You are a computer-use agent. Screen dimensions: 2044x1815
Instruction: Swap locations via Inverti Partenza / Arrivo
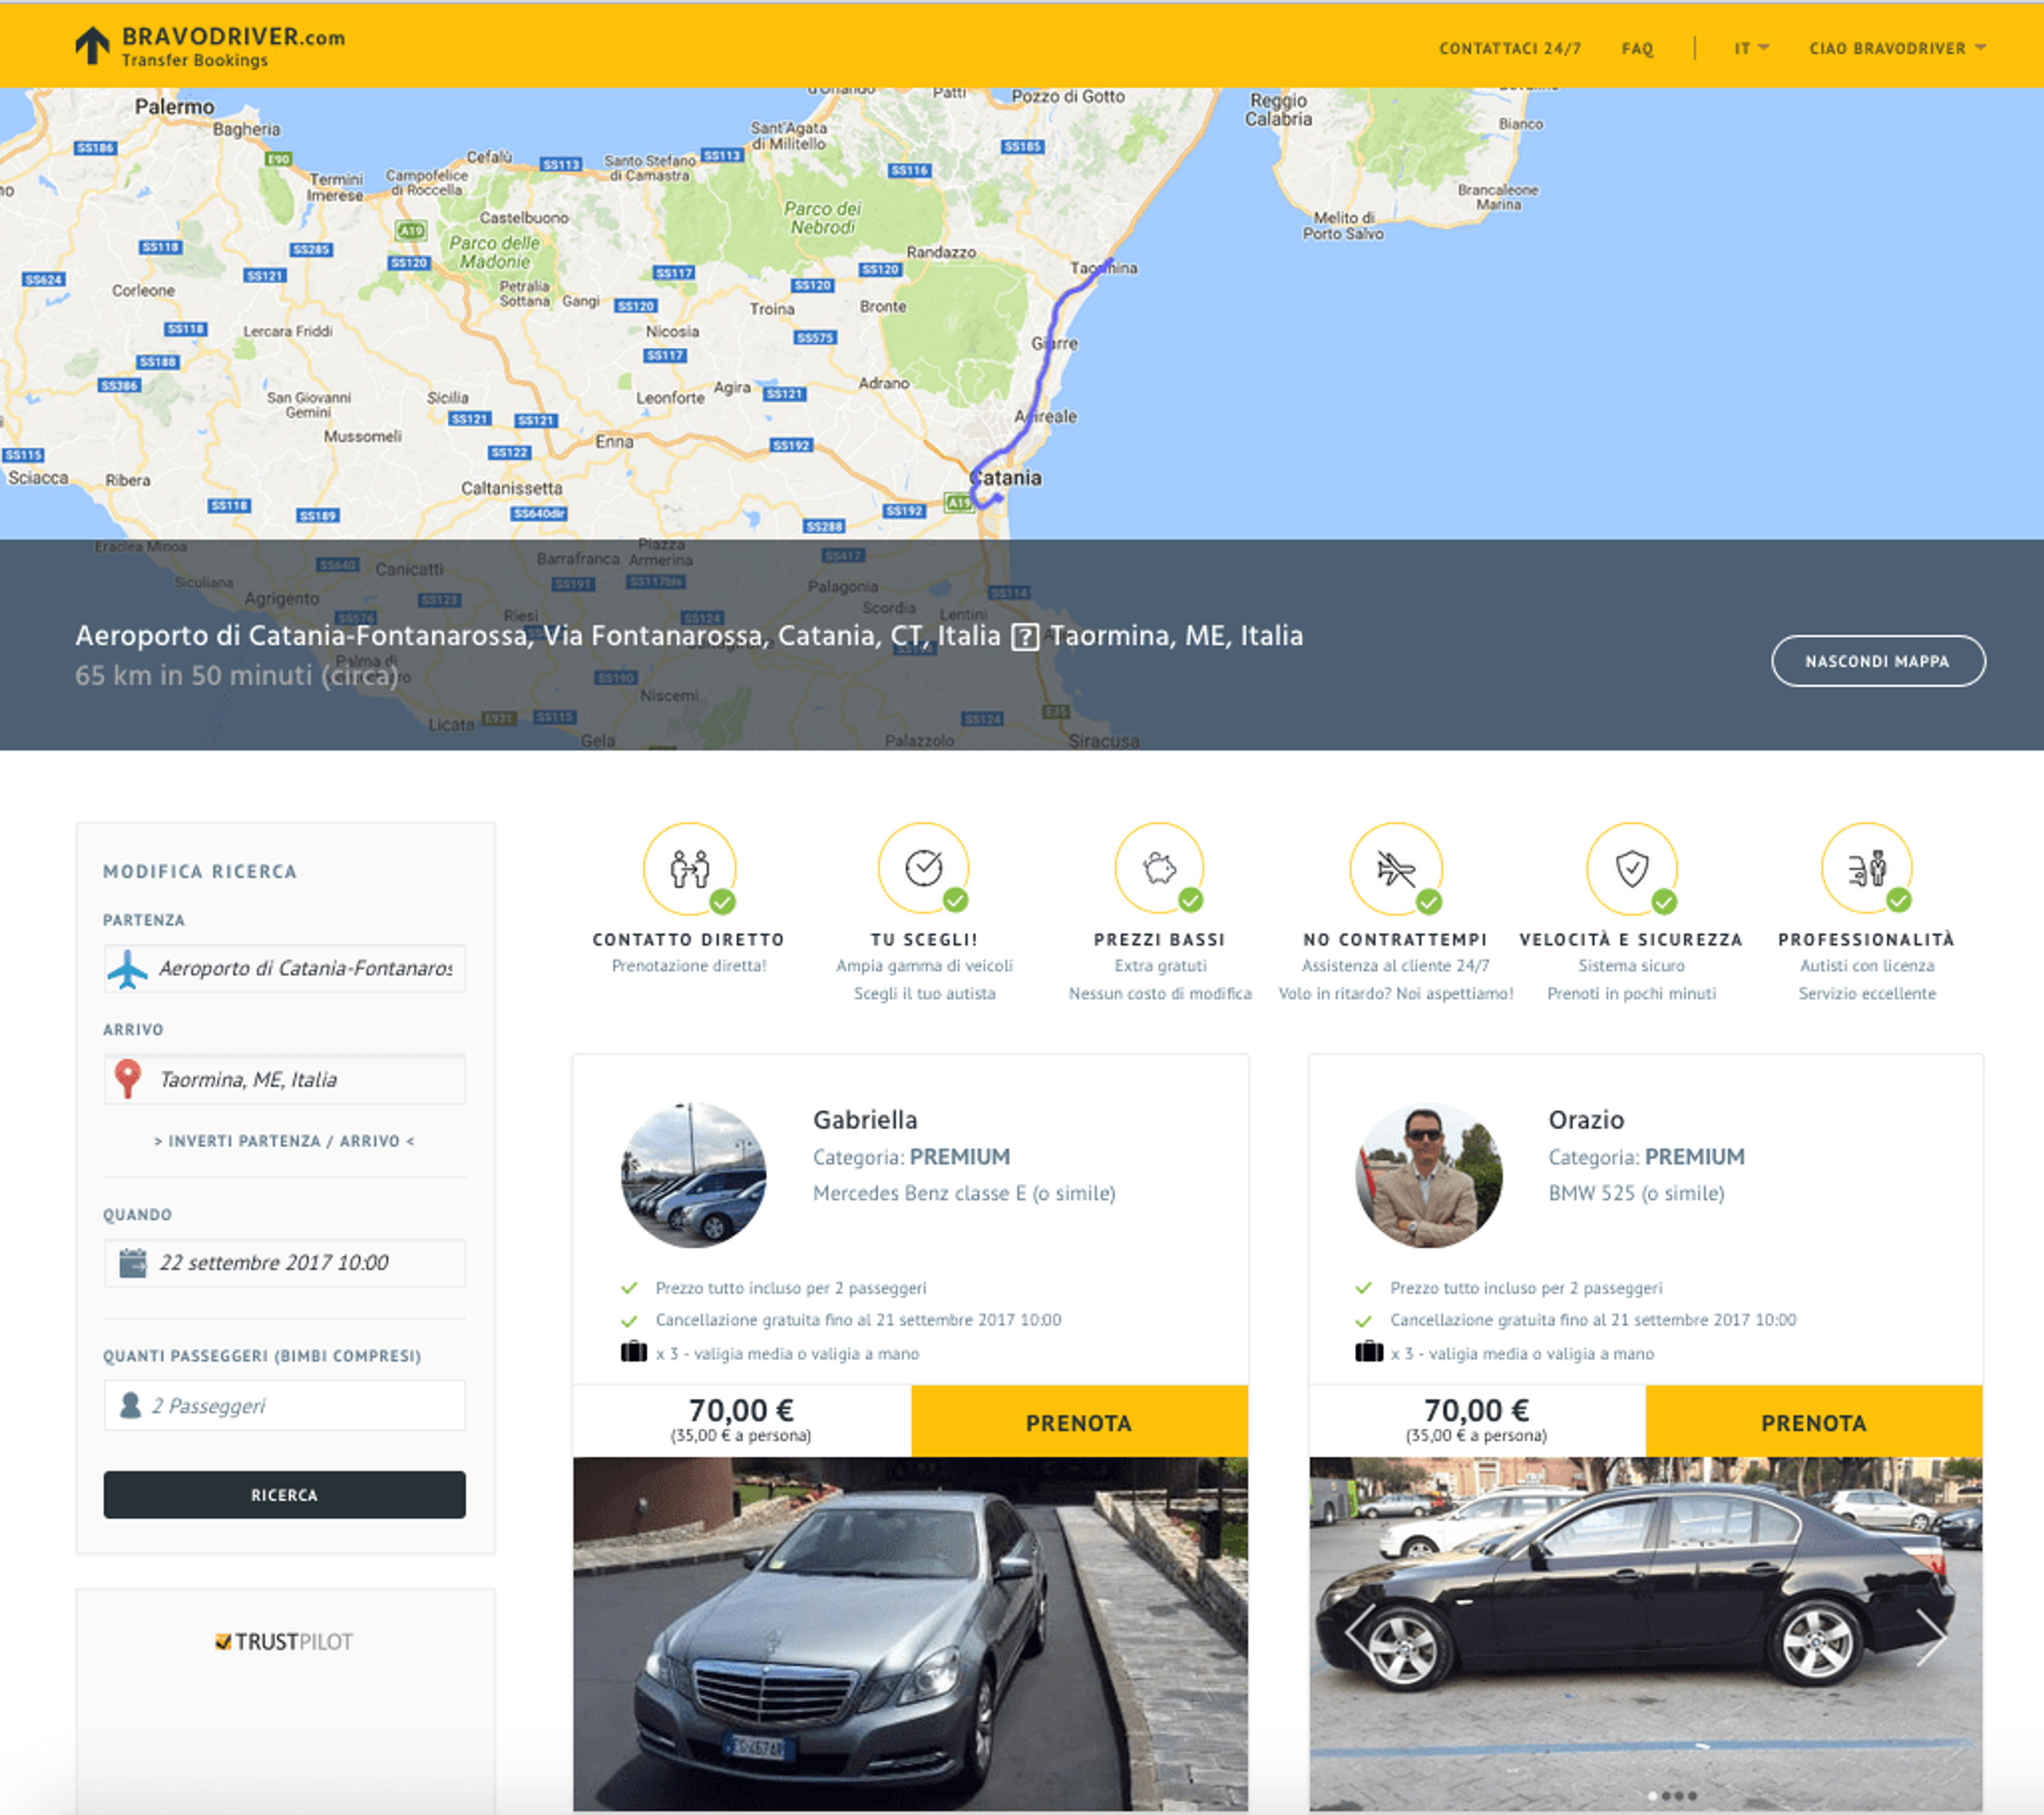tap(284, 1141)
